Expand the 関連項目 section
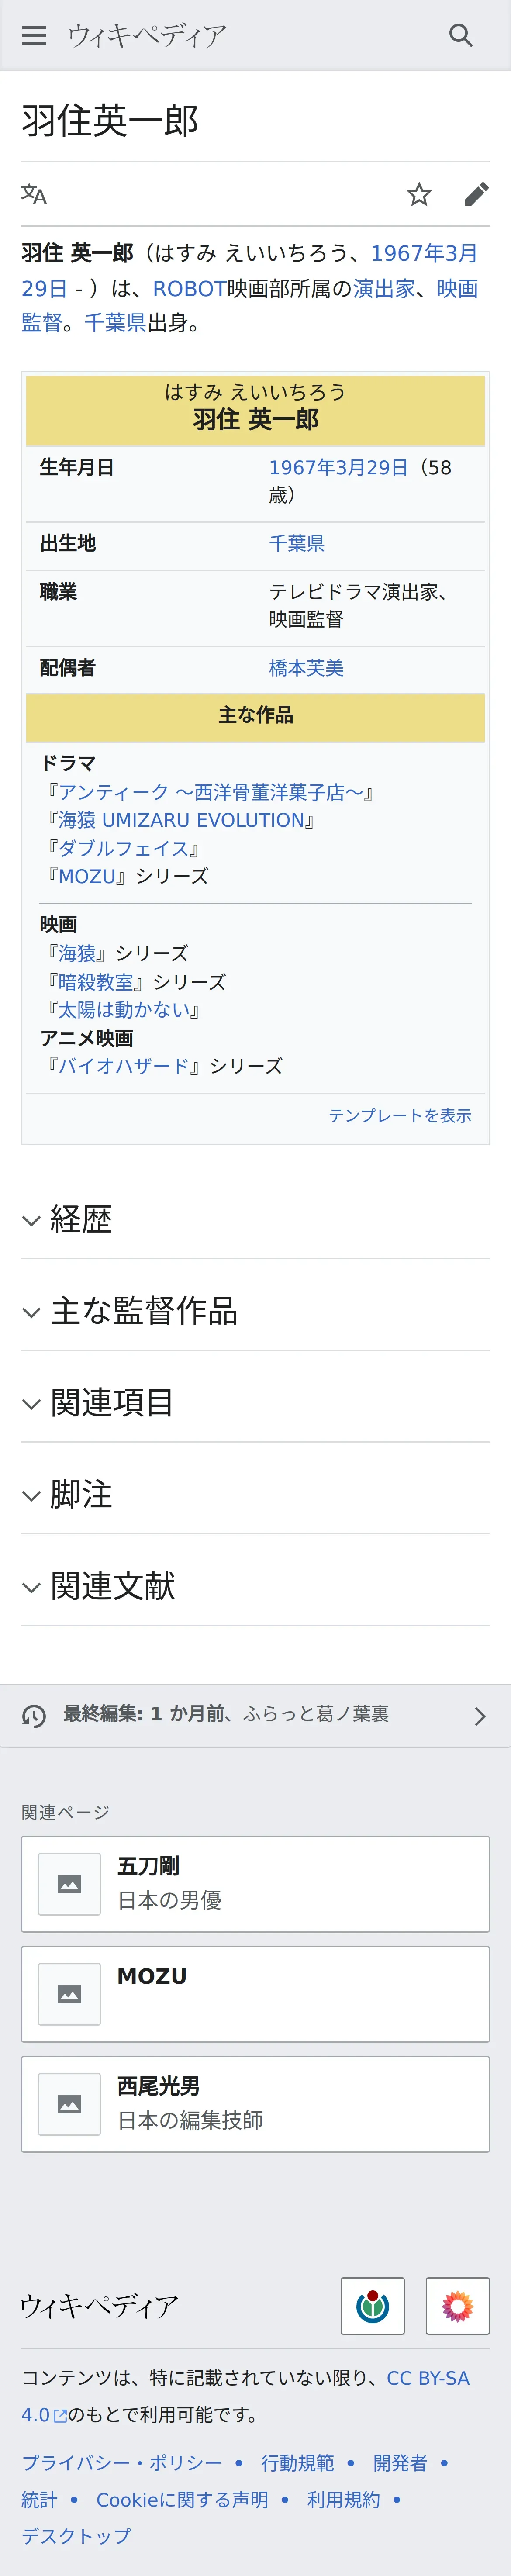The height and width of the screenshot is (2576, 511). tap(255, 1403)
